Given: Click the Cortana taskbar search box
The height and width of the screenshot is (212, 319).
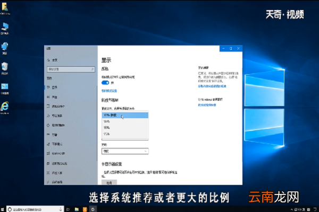Looking at the screenshot, I should point(35,209).
